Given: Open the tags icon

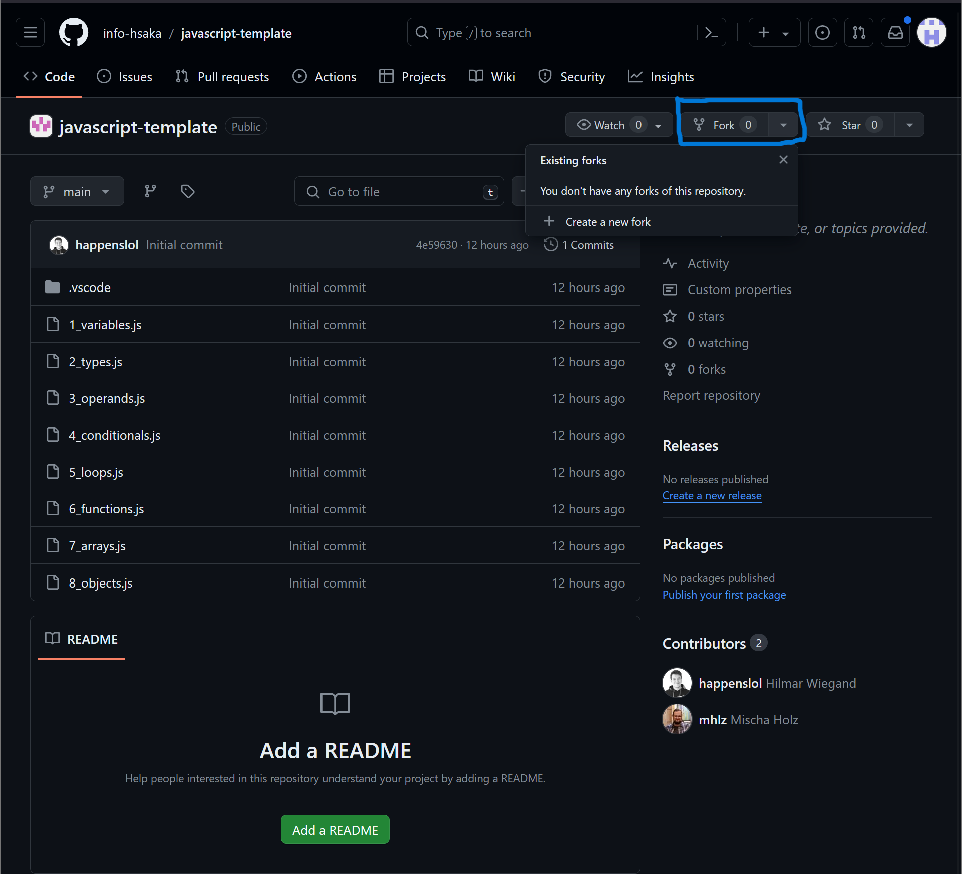Looking at the screenshot, I should tap(188, 191).
